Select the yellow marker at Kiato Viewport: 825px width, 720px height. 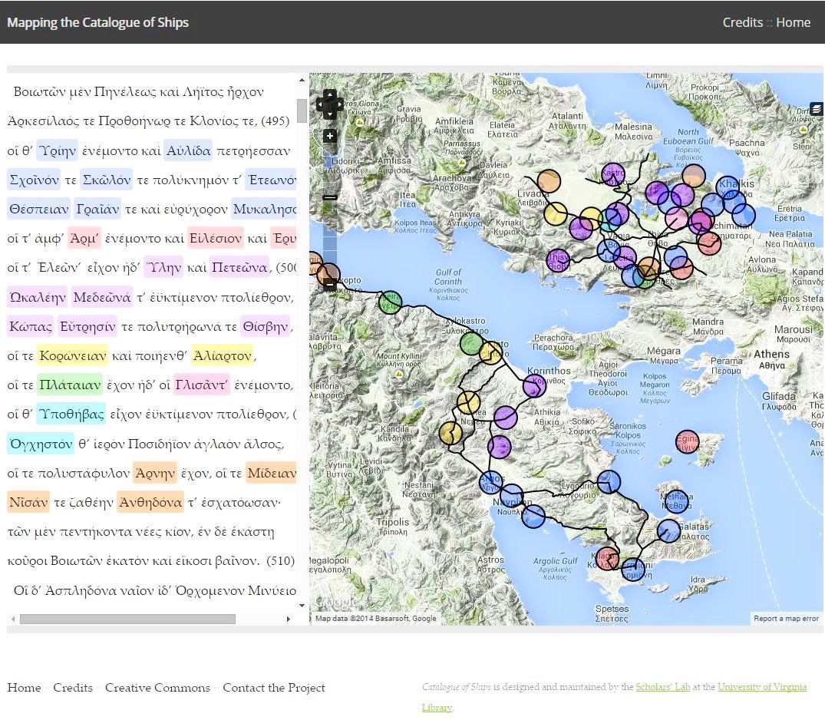pos(490,352)
